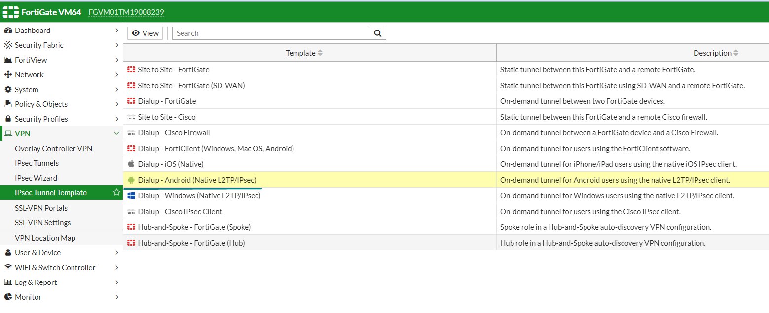
Task: Sort by Template column arrows
Action: click(320, 53)
